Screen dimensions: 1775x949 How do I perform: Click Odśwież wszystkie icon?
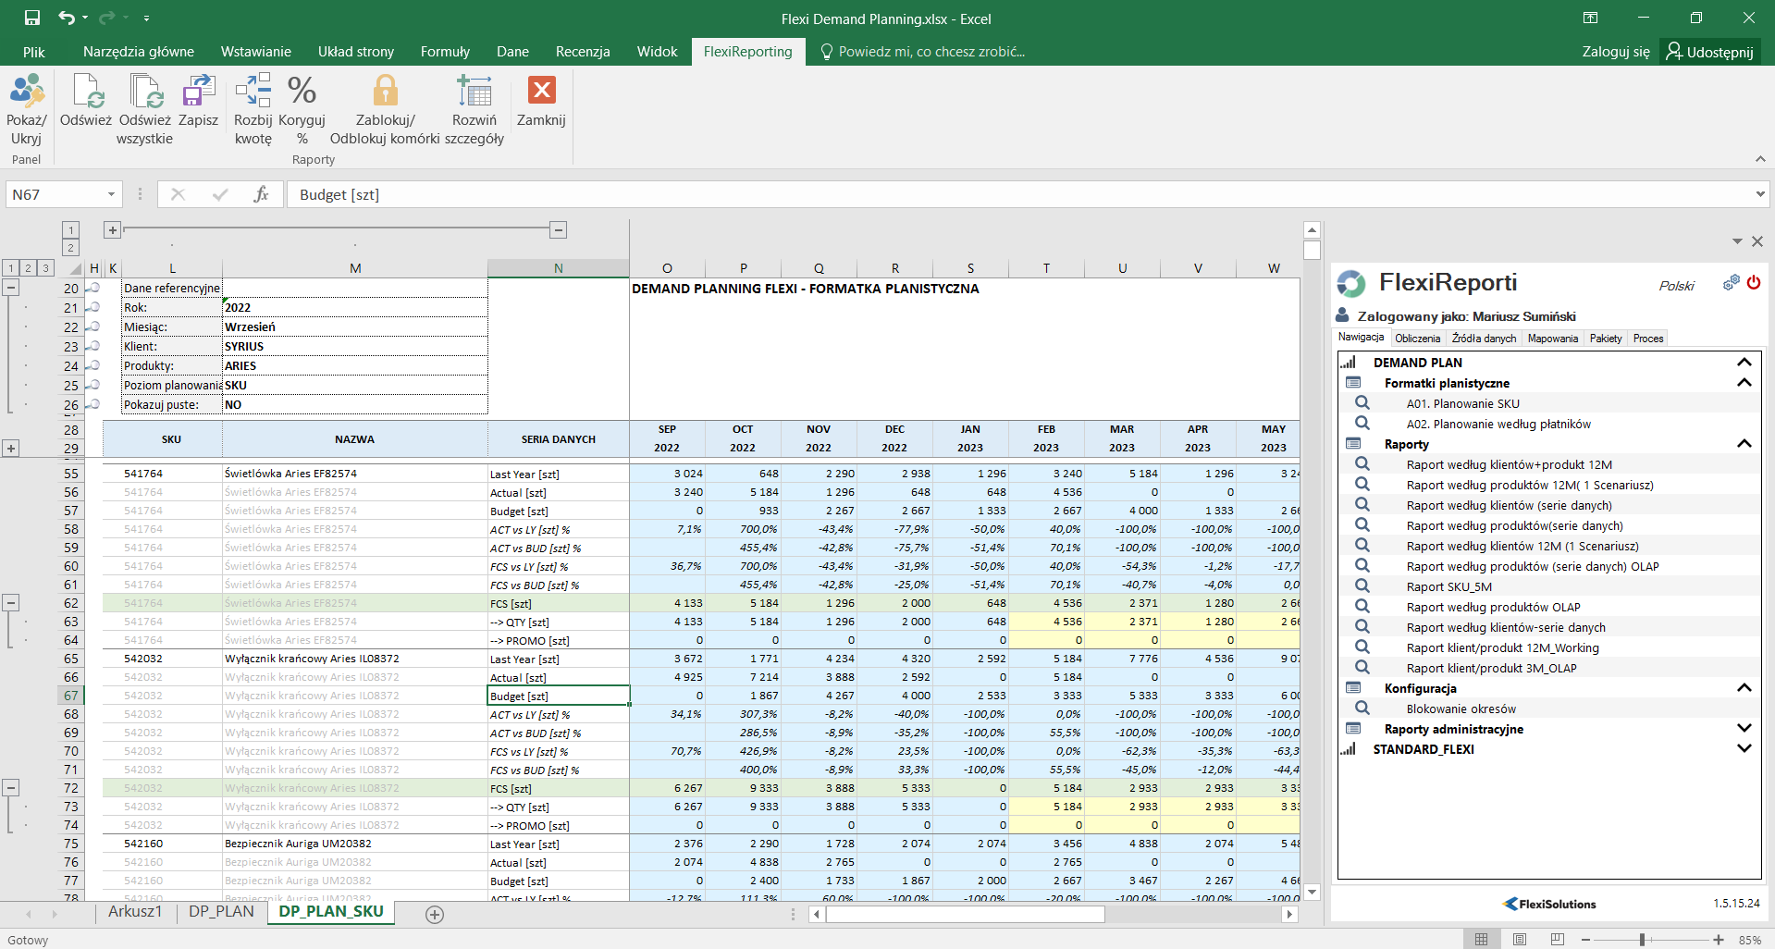144,92
